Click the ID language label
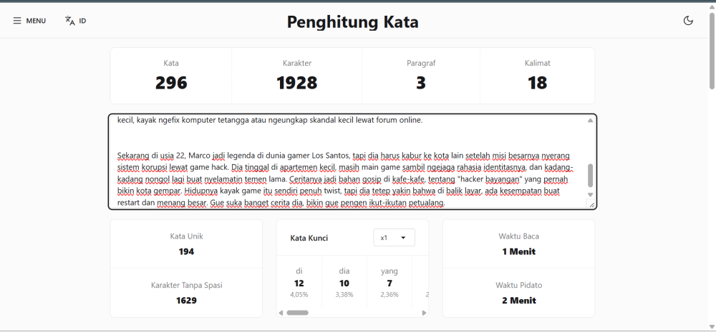Image resolution: width=716 pixels, height=332 pixels. click(82, 21)
